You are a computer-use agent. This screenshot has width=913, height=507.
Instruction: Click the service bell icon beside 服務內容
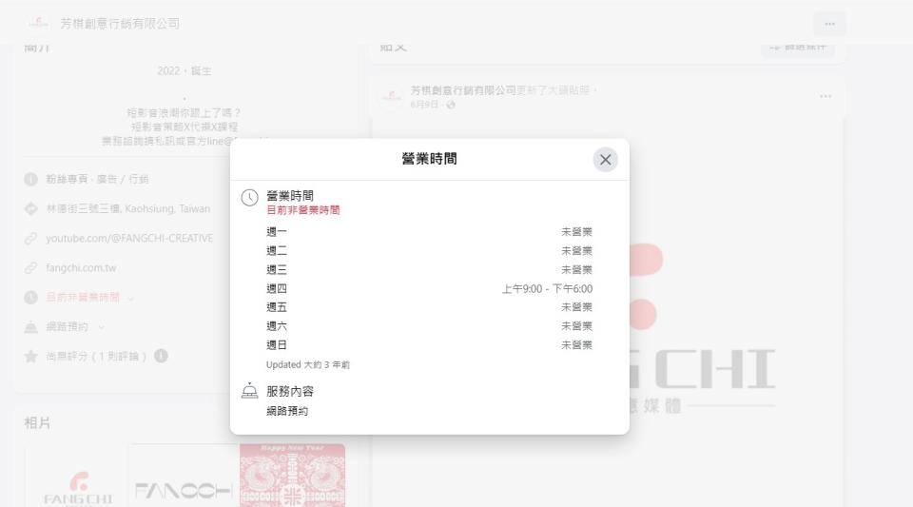click(x=249, y=391)
